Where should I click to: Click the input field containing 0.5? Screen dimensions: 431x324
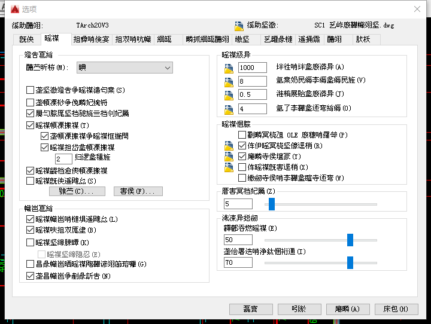tap(253, 94)
